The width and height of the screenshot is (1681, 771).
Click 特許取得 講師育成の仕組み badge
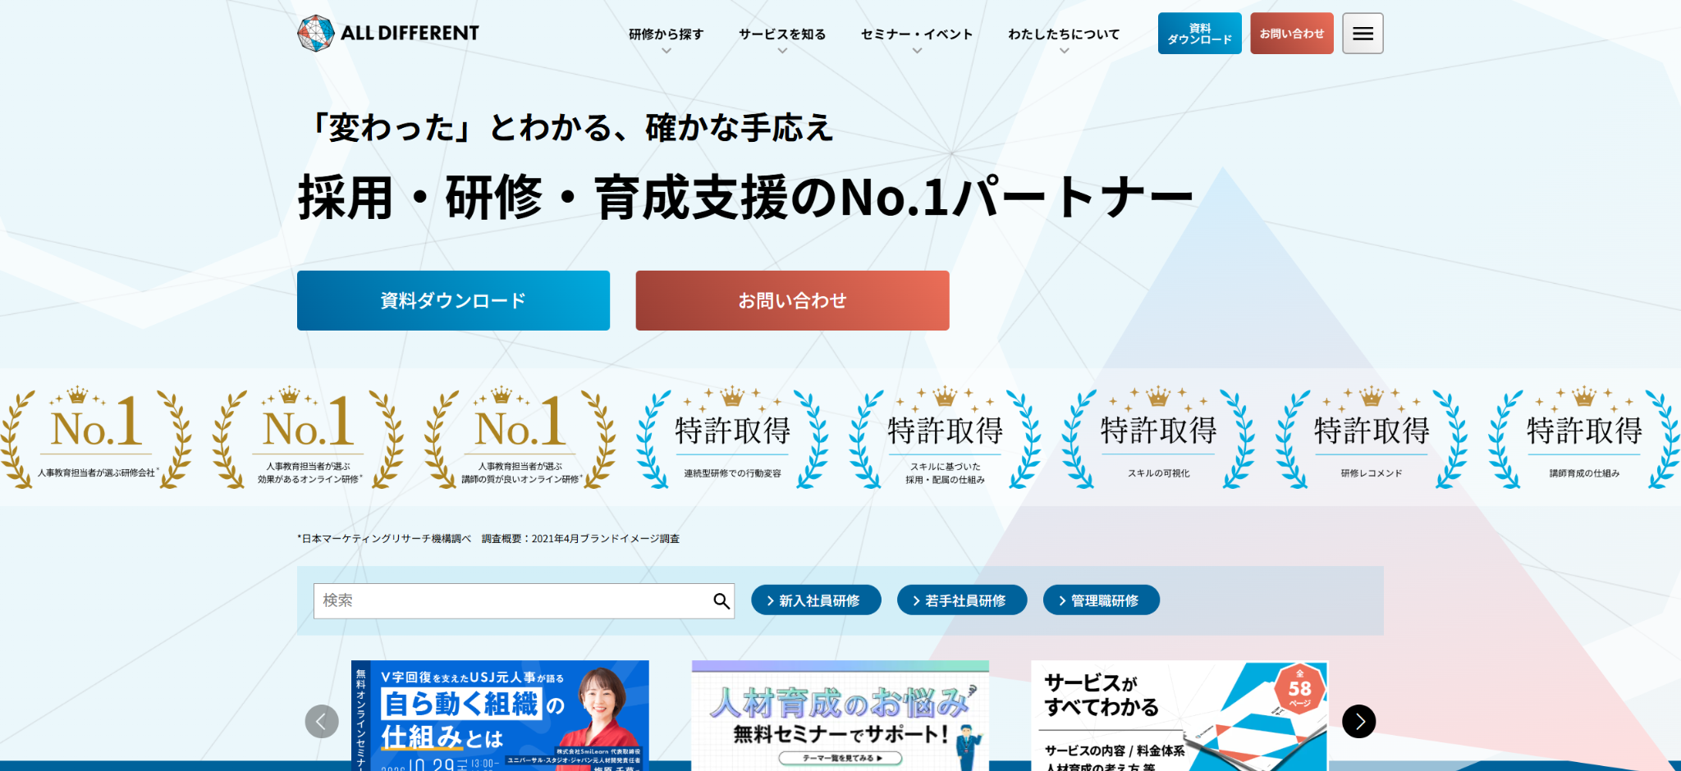click(x=1584, y=438)
